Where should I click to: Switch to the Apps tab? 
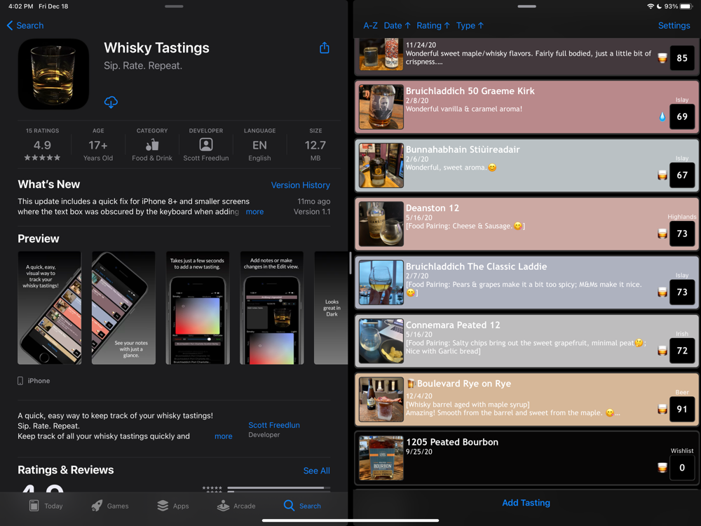173,506
